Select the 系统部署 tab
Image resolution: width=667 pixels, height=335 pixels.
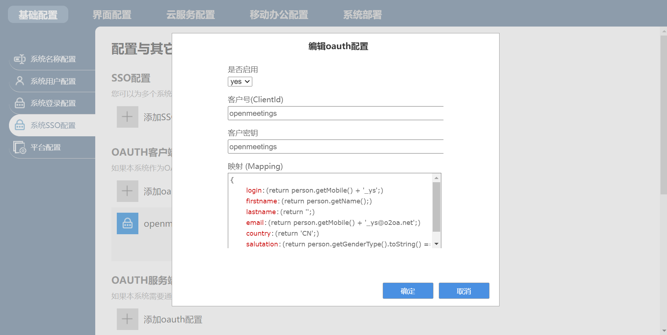click(362, 15)
